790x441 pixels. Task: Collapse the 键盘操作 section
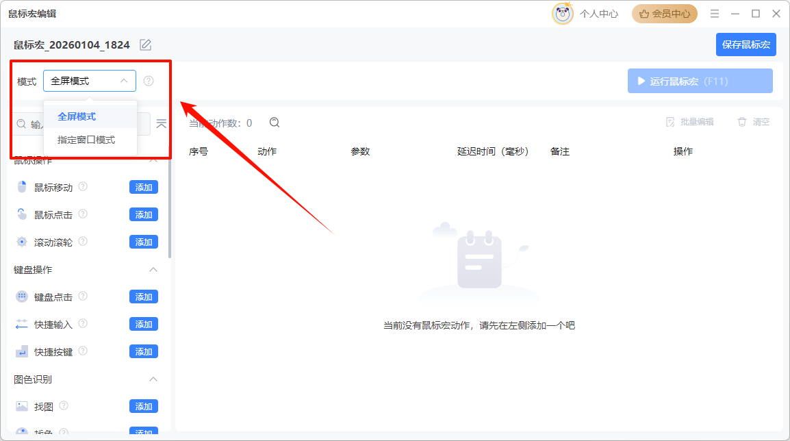point(153,269)
